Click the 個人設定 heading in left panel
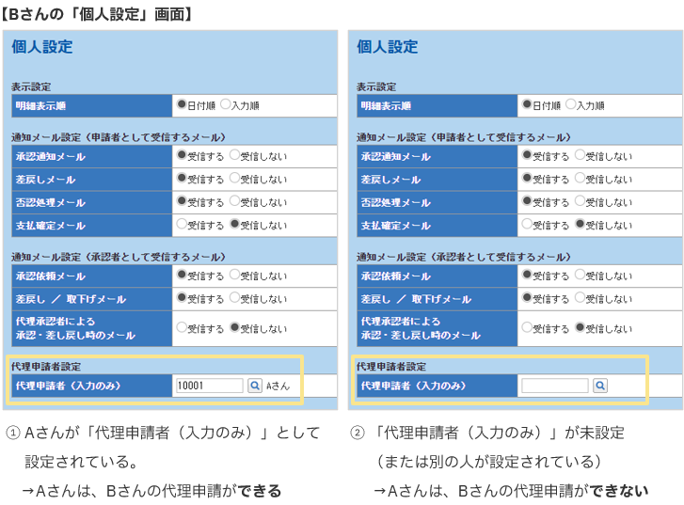The height and width of the screenshot is (505, 684). [x=42, y=47]
